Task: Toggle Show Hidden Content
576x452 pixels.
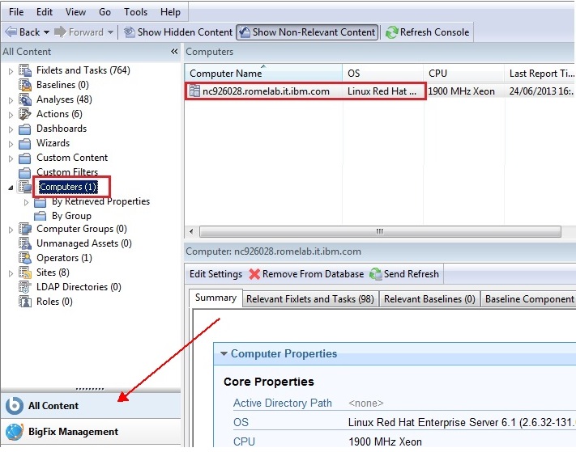Action: tap(178, 32)
